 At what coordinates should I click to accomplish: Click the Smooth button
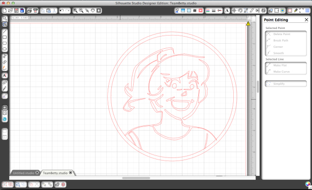point(286,53)
